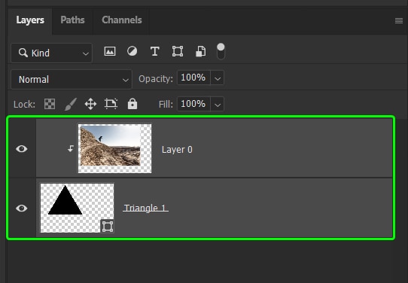Open the Kind filter type dropdown
Image resolution: width=408 pixels, height=283 pixels.
51,53
